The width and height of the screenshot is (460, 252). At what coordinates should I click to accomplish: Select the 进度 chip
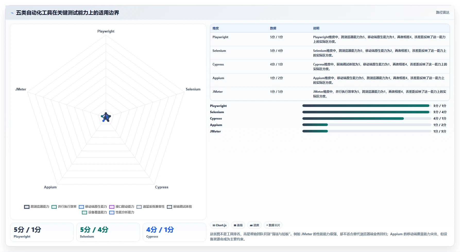pyautogui.click(x=254, y=225)
